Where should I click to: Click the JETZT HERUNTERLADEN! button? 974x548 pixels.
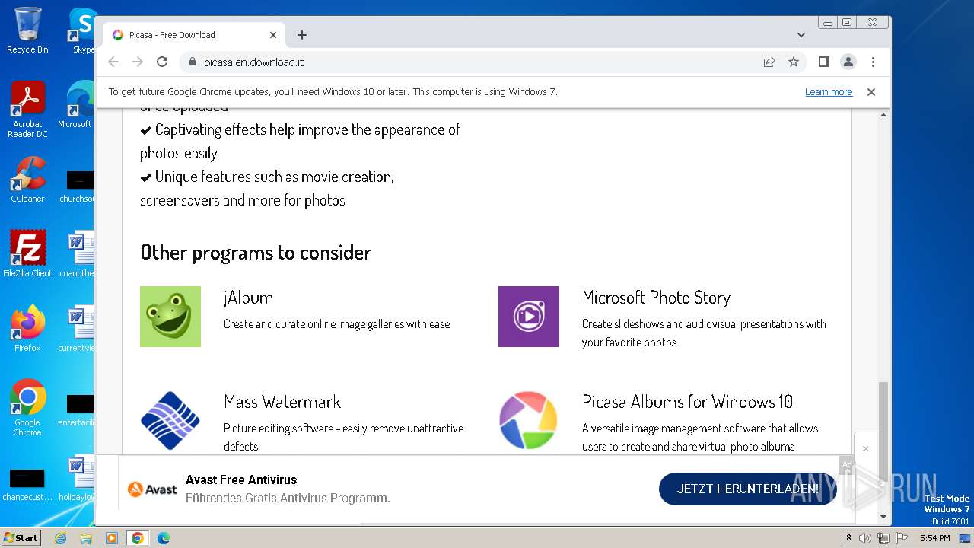point(748,489)
